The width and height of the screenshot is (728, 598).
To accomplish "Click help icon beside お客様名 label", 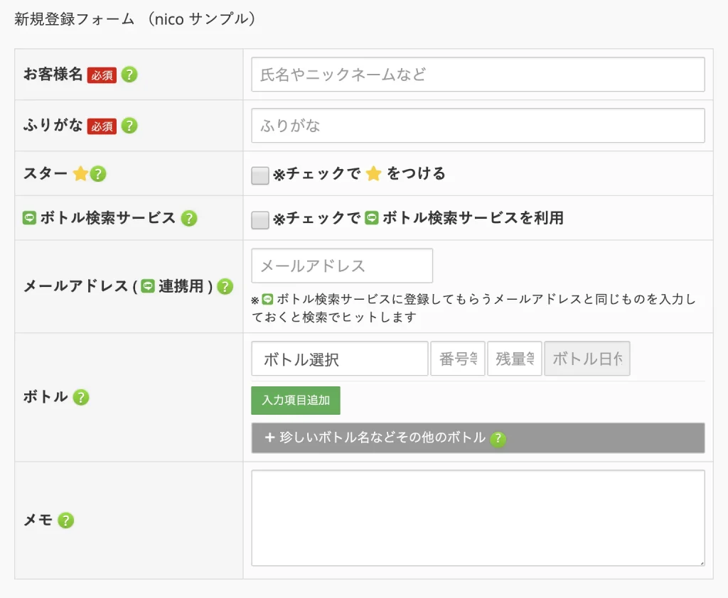I will click(x=129, y=75).
